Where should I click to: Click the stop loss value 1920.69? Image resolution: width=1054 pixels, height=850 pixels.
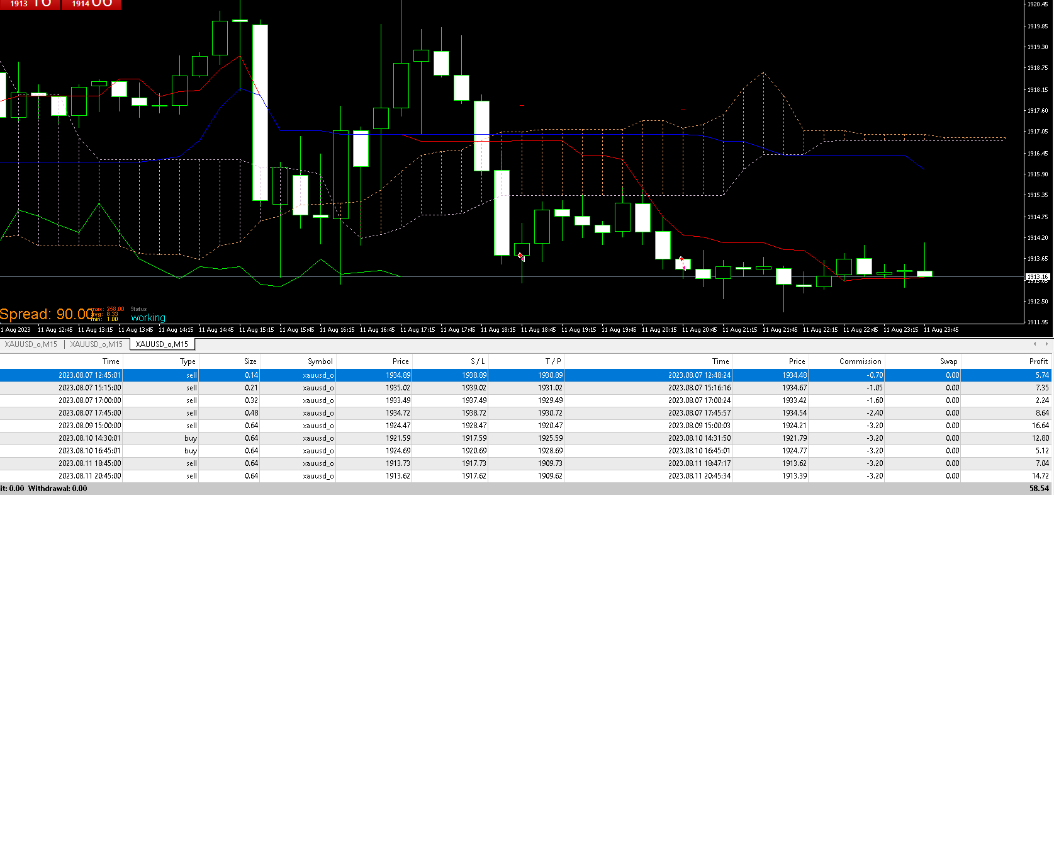(x=474, y=451)
